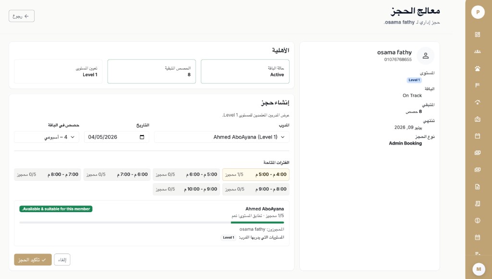
Task: Click the member person avatar beside osama fathy
Action: tap(426, 56)
